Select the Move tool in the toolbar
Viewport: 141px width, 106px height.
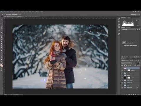click(x=1, y=19)
